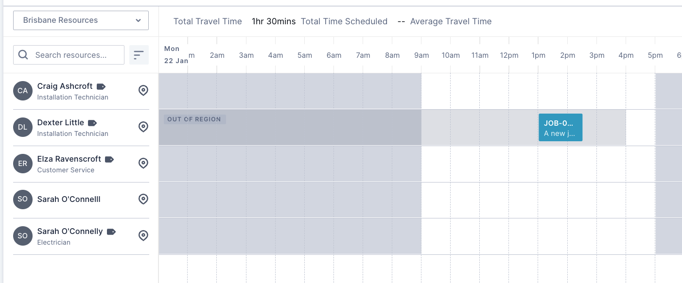This screenshot has width=682, height=283.
Task: Open the resource sort filter button
Action: 139,55
